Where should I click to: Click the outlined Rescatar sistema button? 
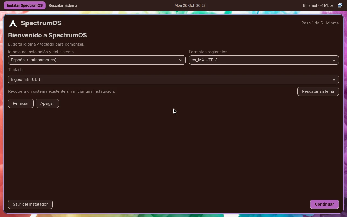318,91
